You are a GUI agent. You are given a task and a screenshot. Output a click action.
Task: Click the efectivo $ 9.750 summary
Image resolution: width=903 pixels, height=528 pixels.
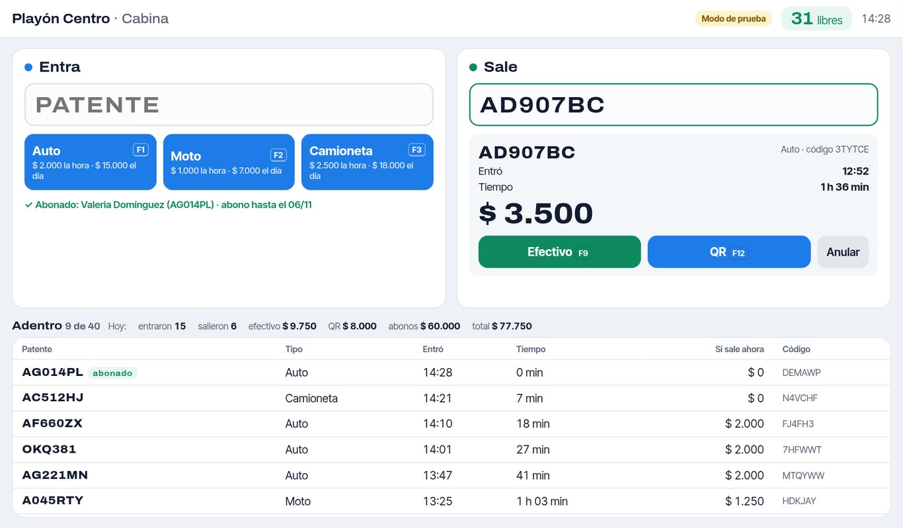tap(282, 326)
